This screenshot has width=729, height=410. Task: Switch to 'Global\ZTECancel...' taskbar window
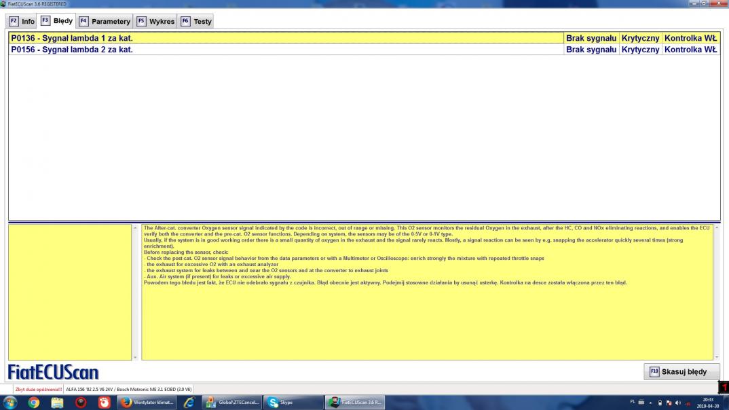pyautogui.click(x=232, y=402)
